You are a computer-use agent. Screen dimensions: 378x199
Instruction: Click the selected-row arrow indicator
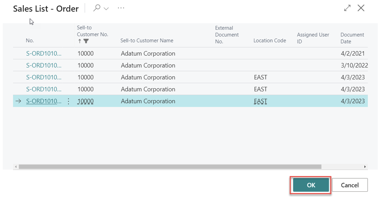tap(18, 101)
